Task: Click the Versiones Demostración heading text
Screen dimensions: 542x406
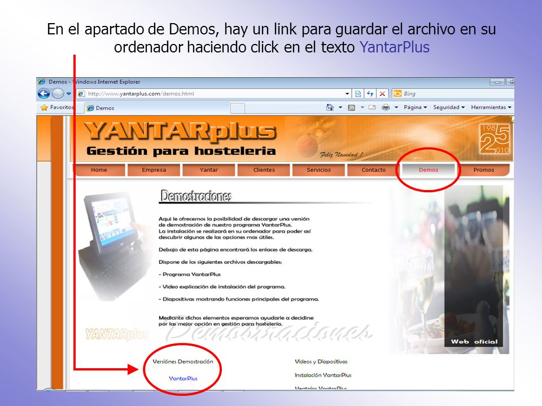Action: pyautogui.click(x=183, y=361)
